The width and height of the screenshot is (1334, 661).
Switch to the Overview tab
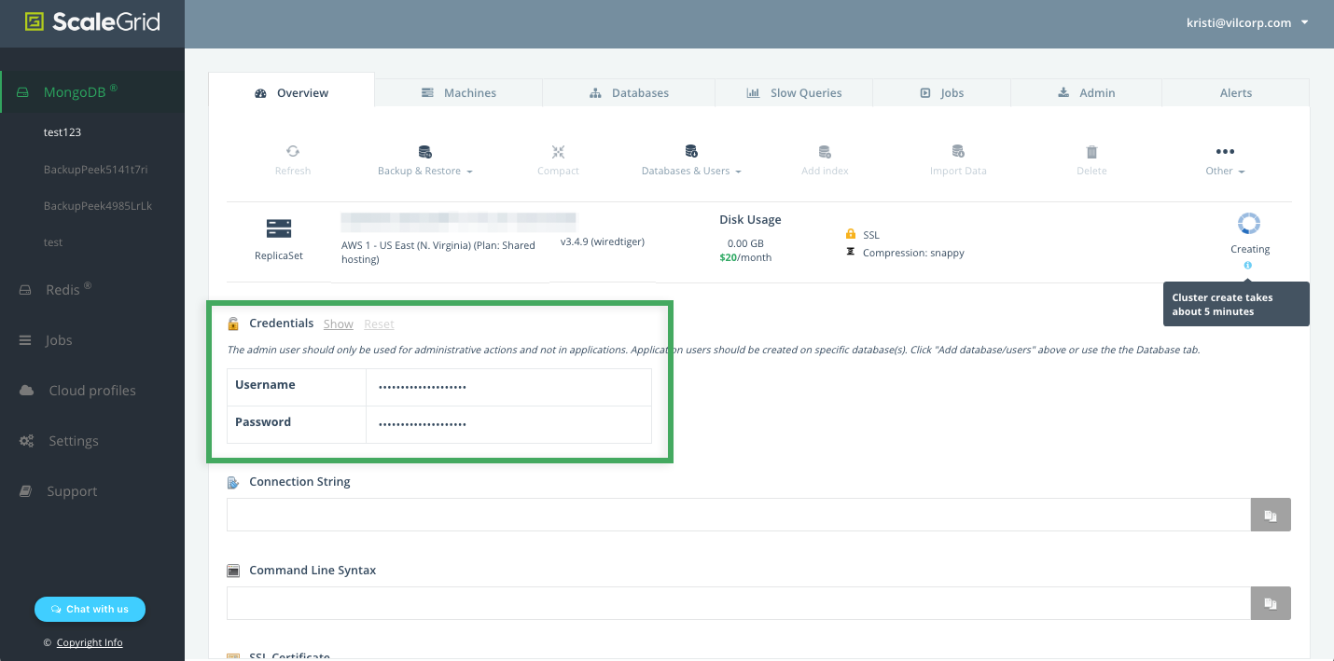(x=291, y=92)
